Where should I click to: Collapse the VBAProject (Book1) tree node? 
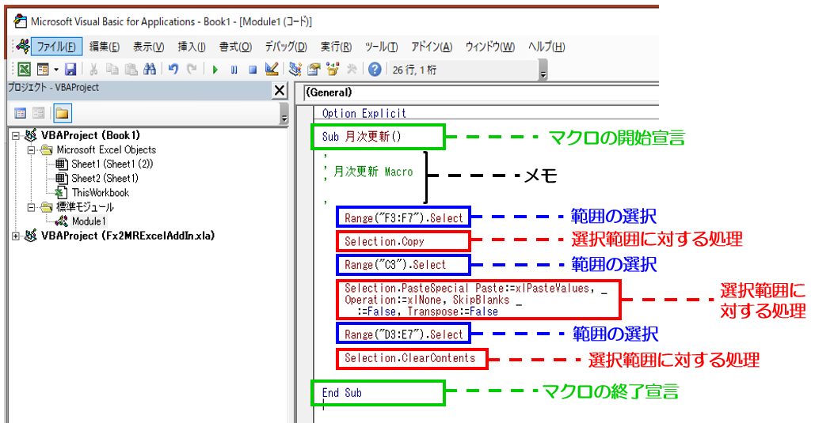(x=17, y=136)
